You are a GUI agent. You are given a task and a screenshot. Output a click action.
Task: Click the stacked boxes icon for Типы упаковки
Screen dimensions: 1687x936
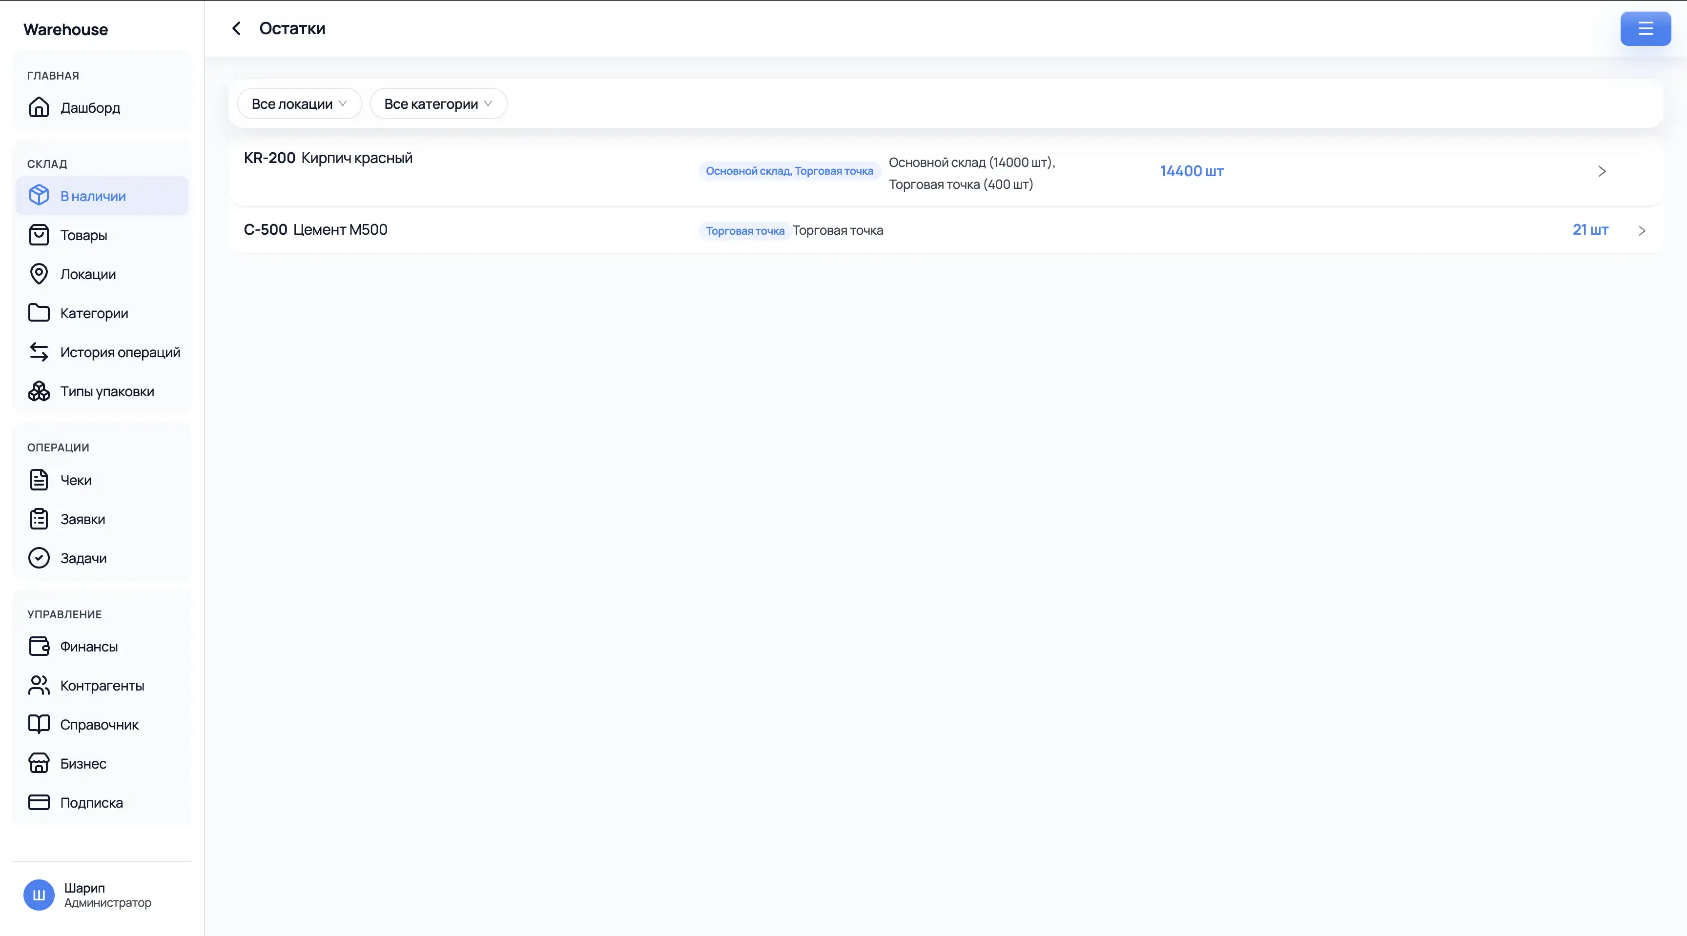[x=39, y=391]
